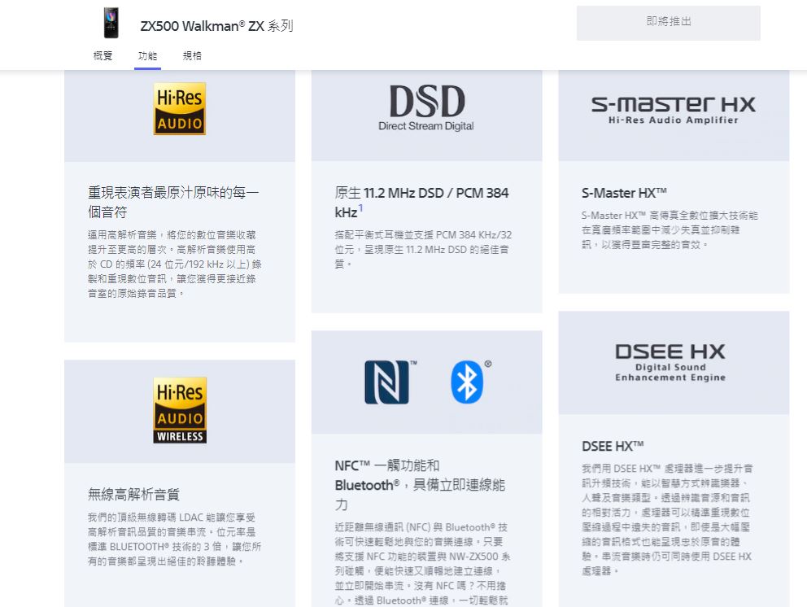Image resolution: width=807 pixels, height=607 pixels.
Task: Open the 概覽 overview tab
Action: coord(103,55)
